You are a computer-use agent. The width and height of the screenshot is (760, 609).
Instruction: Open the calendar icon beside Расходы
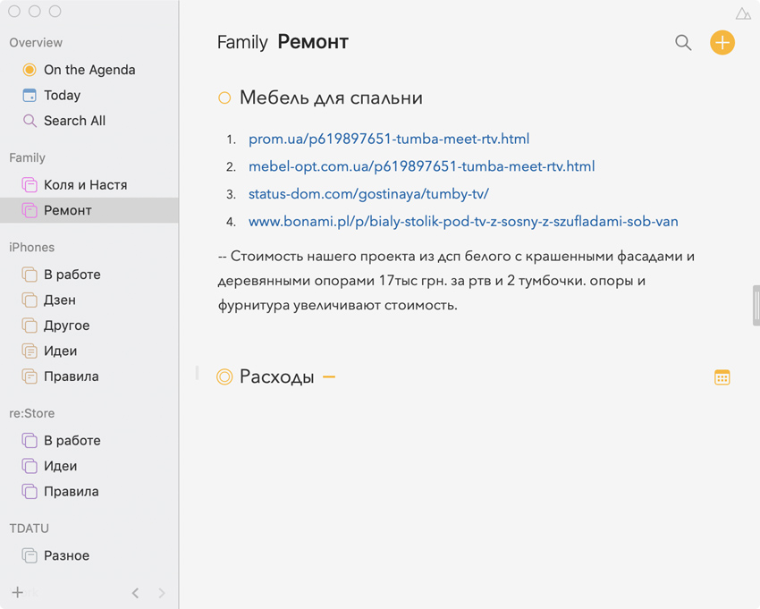(x=722, y=377)
